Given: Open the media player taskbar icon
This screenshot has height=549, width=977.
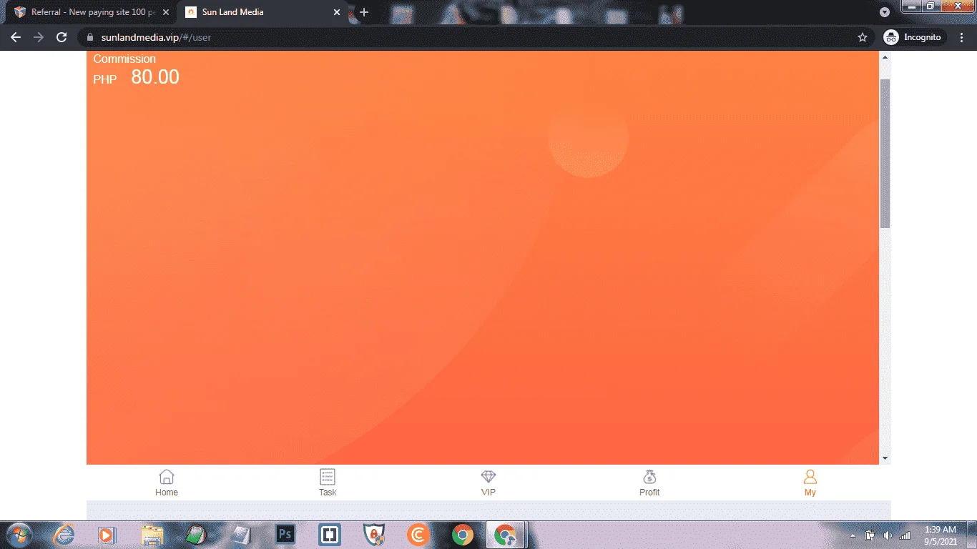Looking at the screenshot, I should click(106, 535).
